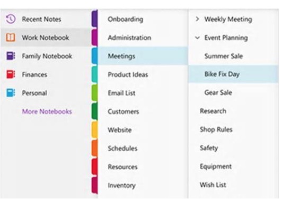Click the red Finances notebook icon

(x=11, y=74)
